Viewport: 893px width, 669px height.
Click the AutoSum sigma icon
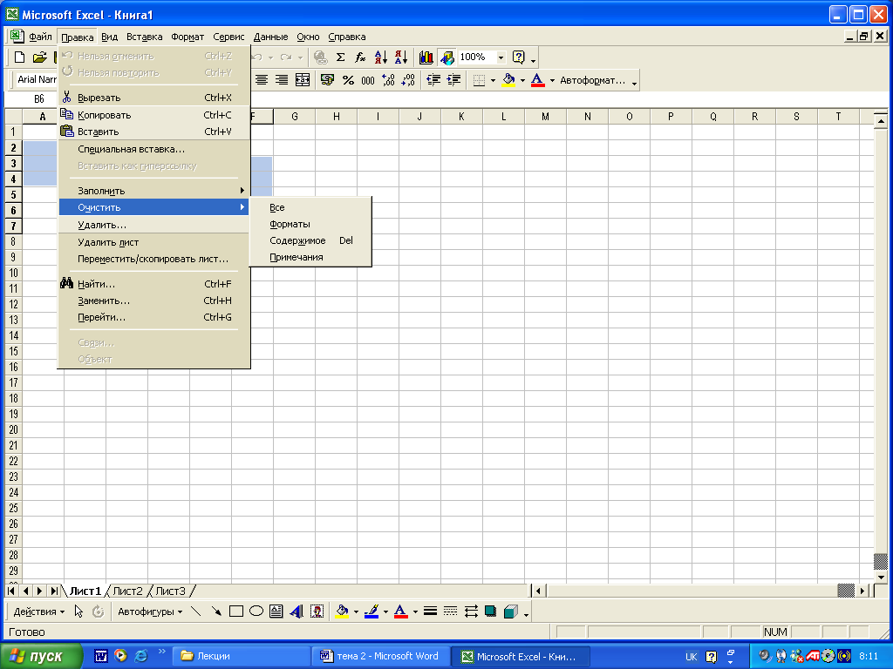click(x=341, y=57)
